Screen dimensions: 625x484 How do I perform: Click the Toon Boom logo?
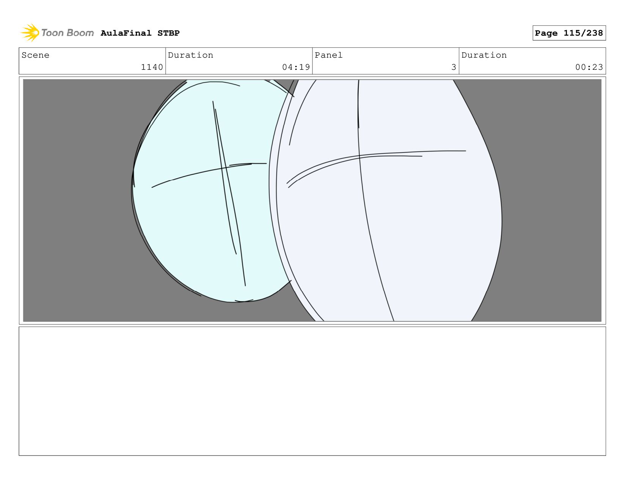pyautogui.click(x=57, y=33)
